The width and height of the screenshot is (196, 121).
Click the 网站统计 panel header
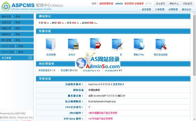click(x=113, y=16)
